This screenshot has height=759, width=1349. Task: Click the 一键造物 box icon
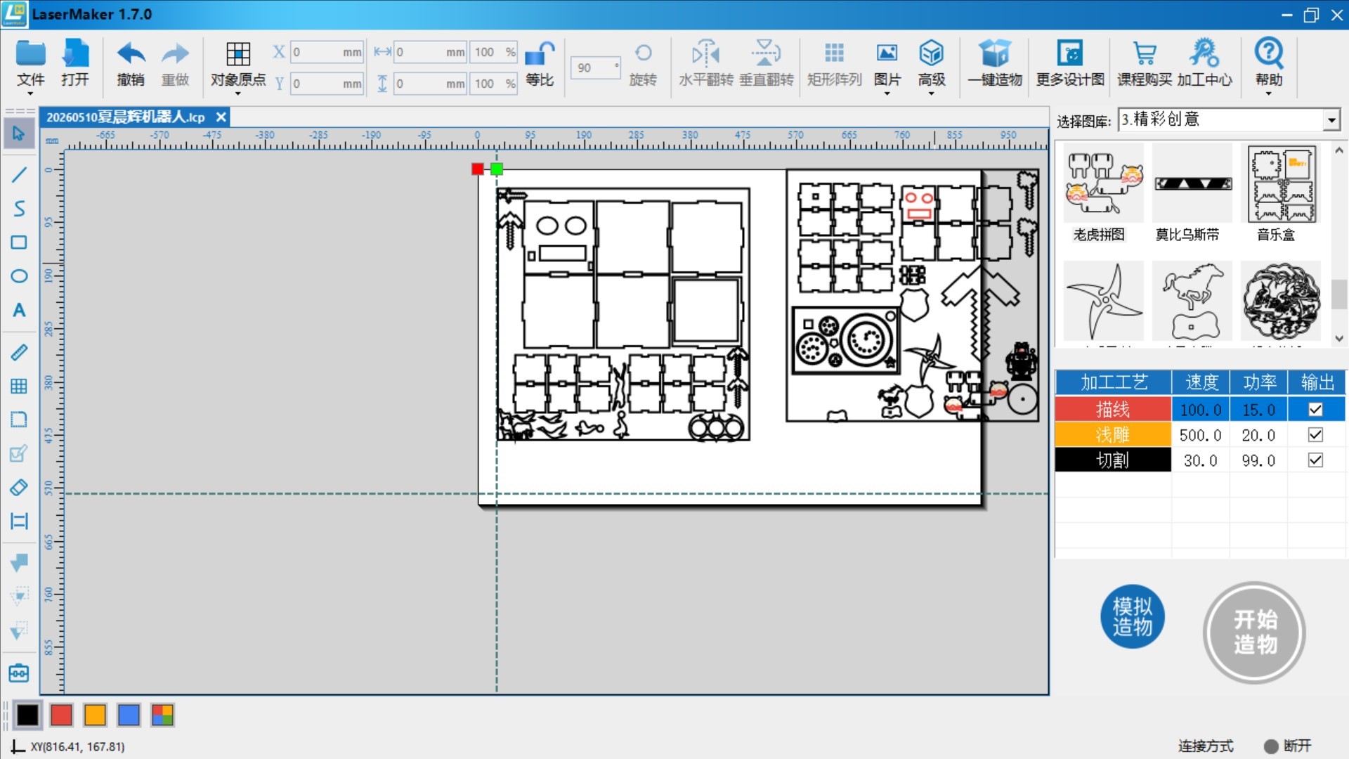995,63
